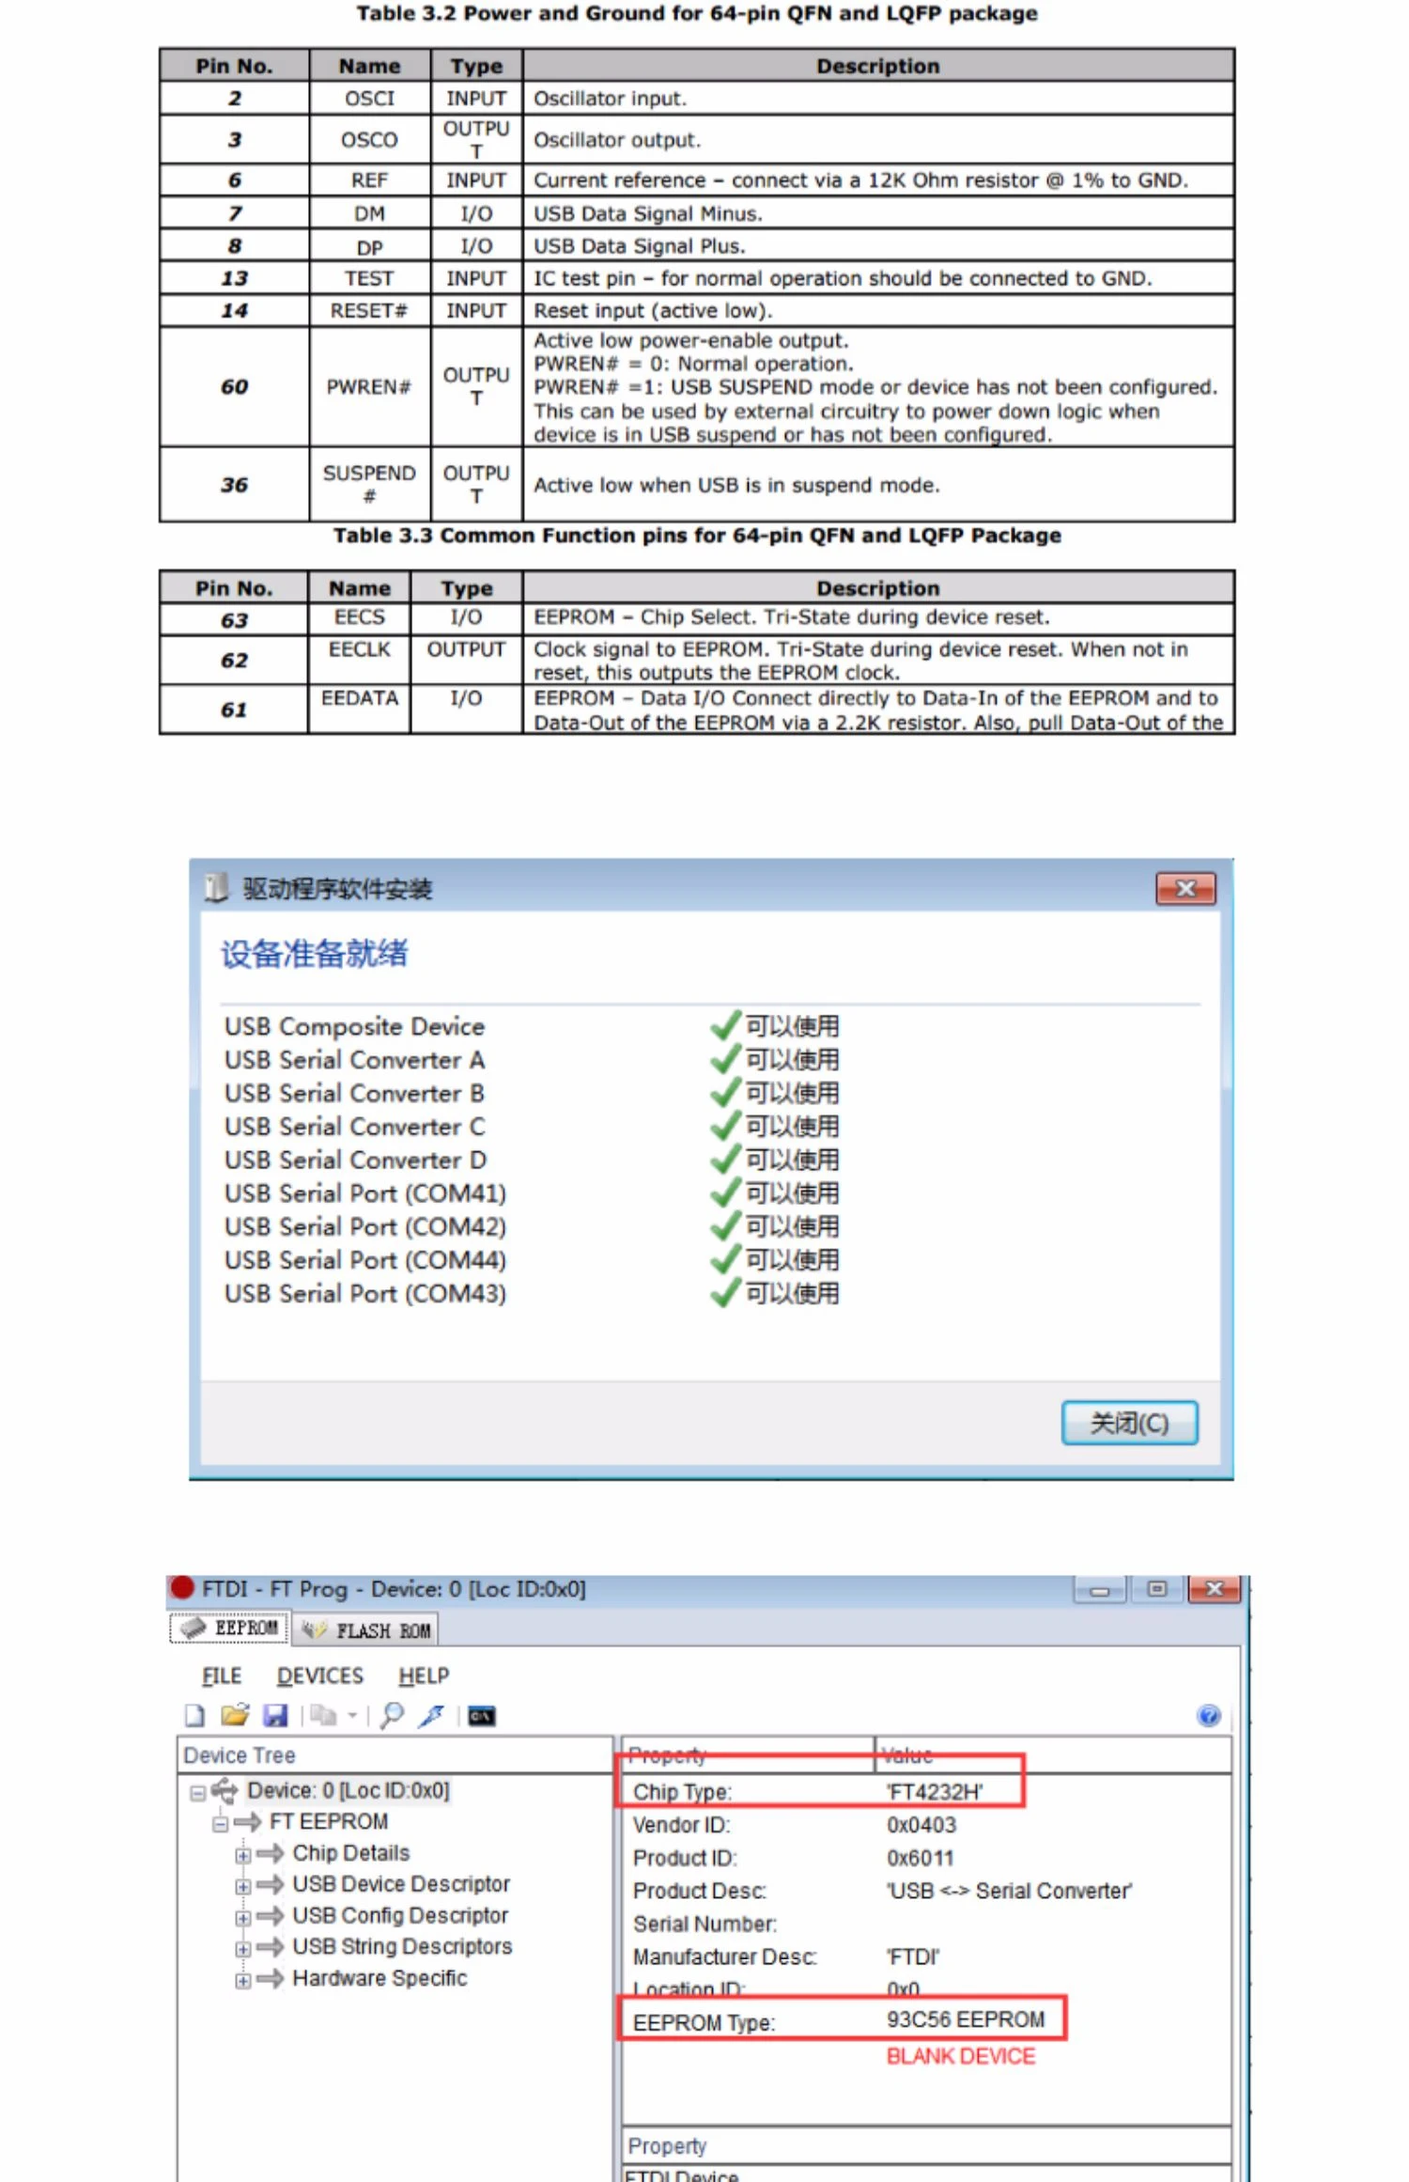Click the blue help question mark icon

tap(1209, 1716)
